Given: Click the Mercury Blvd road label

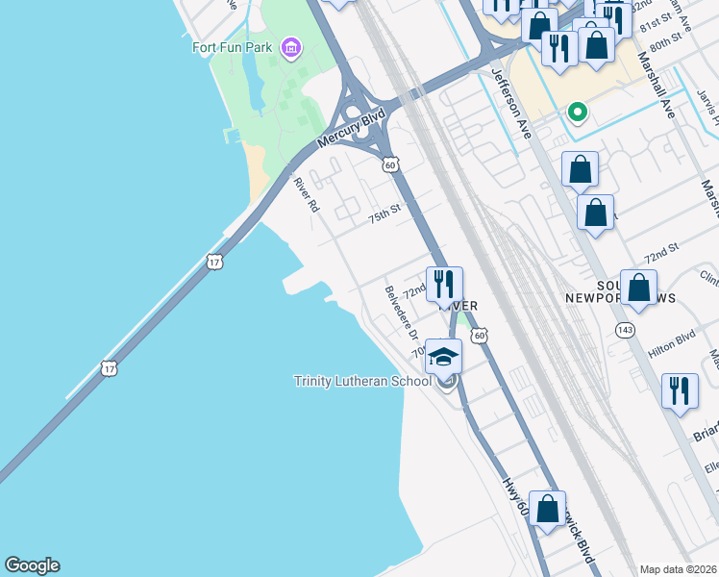Looking at the screenshot, I should click(x=351, y=129).
